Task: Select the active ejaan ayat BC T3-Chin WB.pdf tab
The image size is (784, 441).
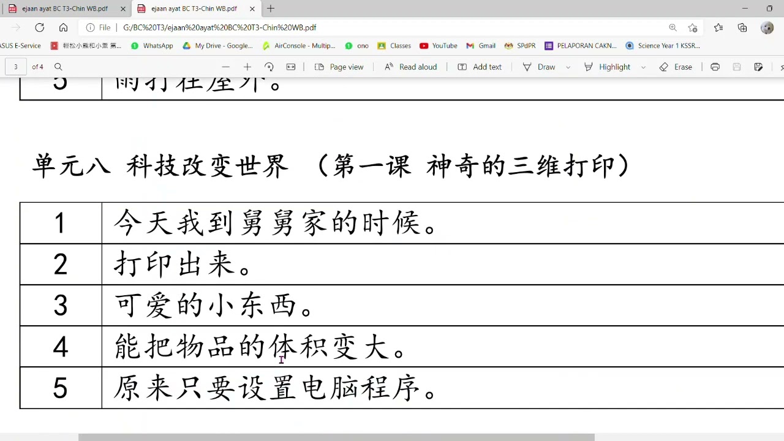Action: (194, 9)
